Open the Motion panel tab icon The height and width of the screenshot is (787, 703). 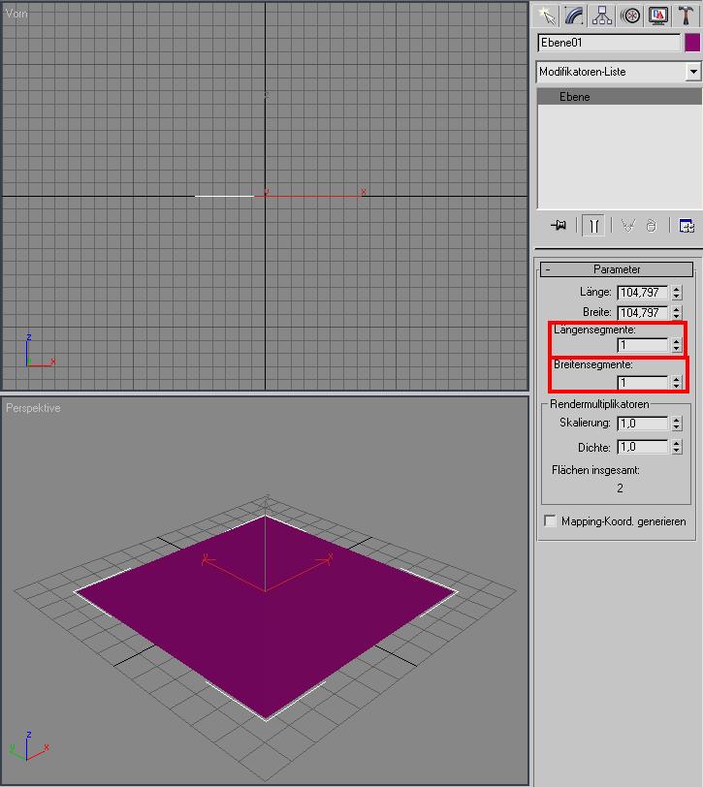[630, 16]
